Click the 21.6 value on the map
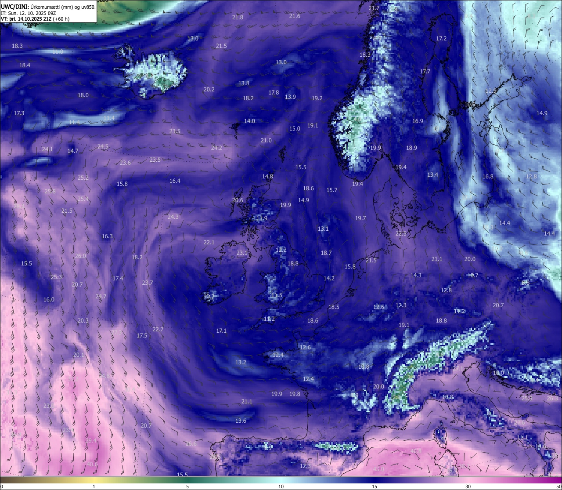The image size is (562, 490). tap(295, 16)
